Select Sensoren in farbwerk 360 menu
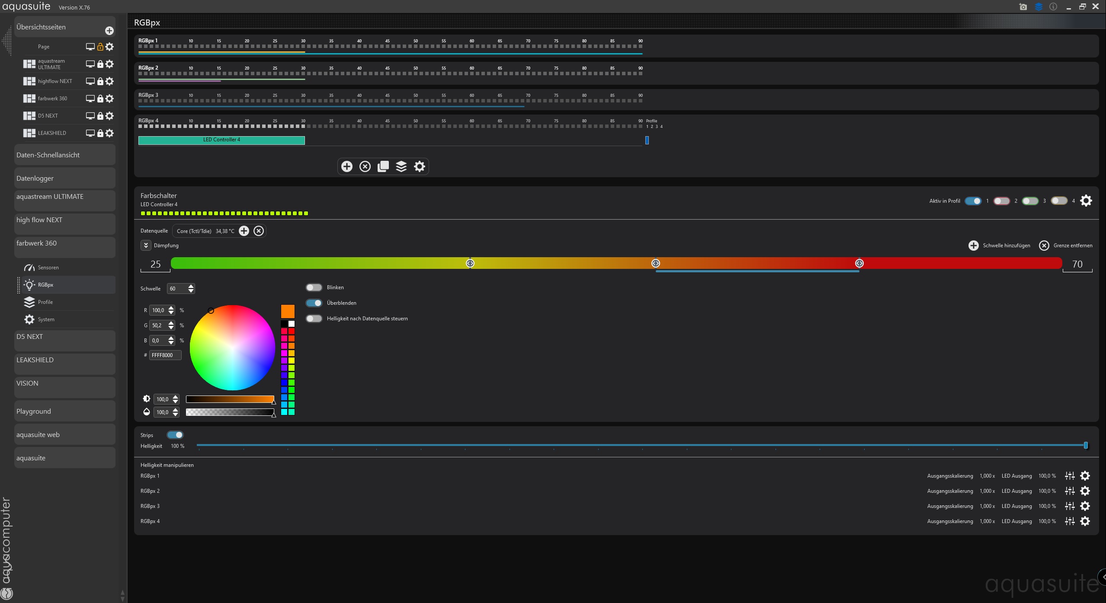 pos(48,268)
